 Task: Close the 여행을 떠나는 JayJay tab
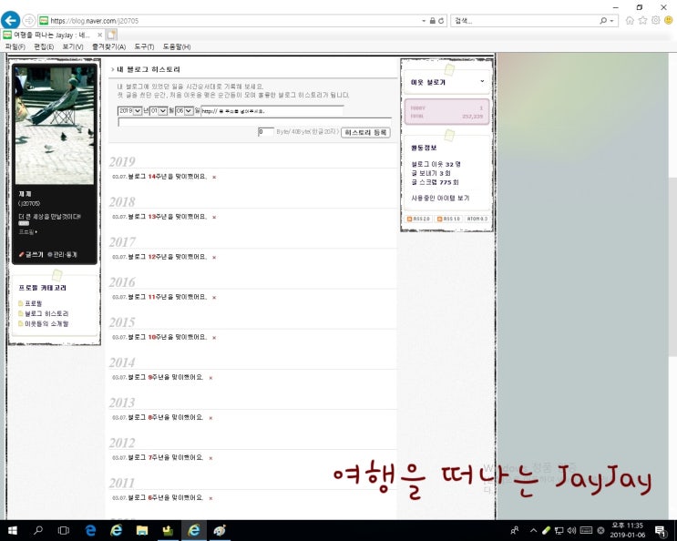click(99, 35)
